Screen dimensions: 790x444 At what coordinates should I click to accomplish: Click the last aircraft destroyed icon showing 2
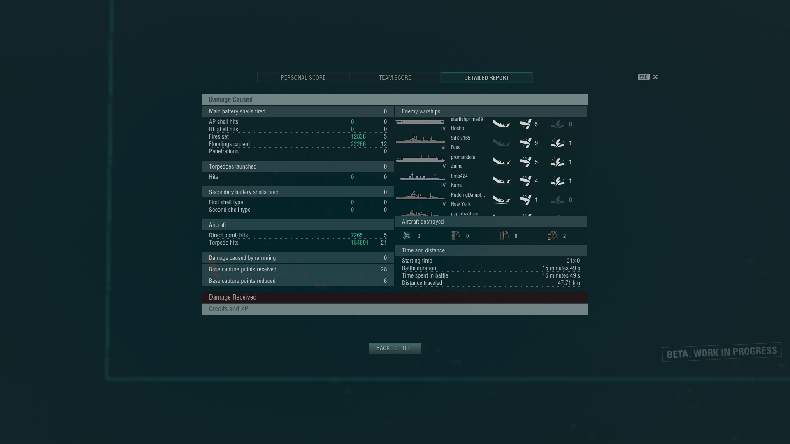point(553,236)
